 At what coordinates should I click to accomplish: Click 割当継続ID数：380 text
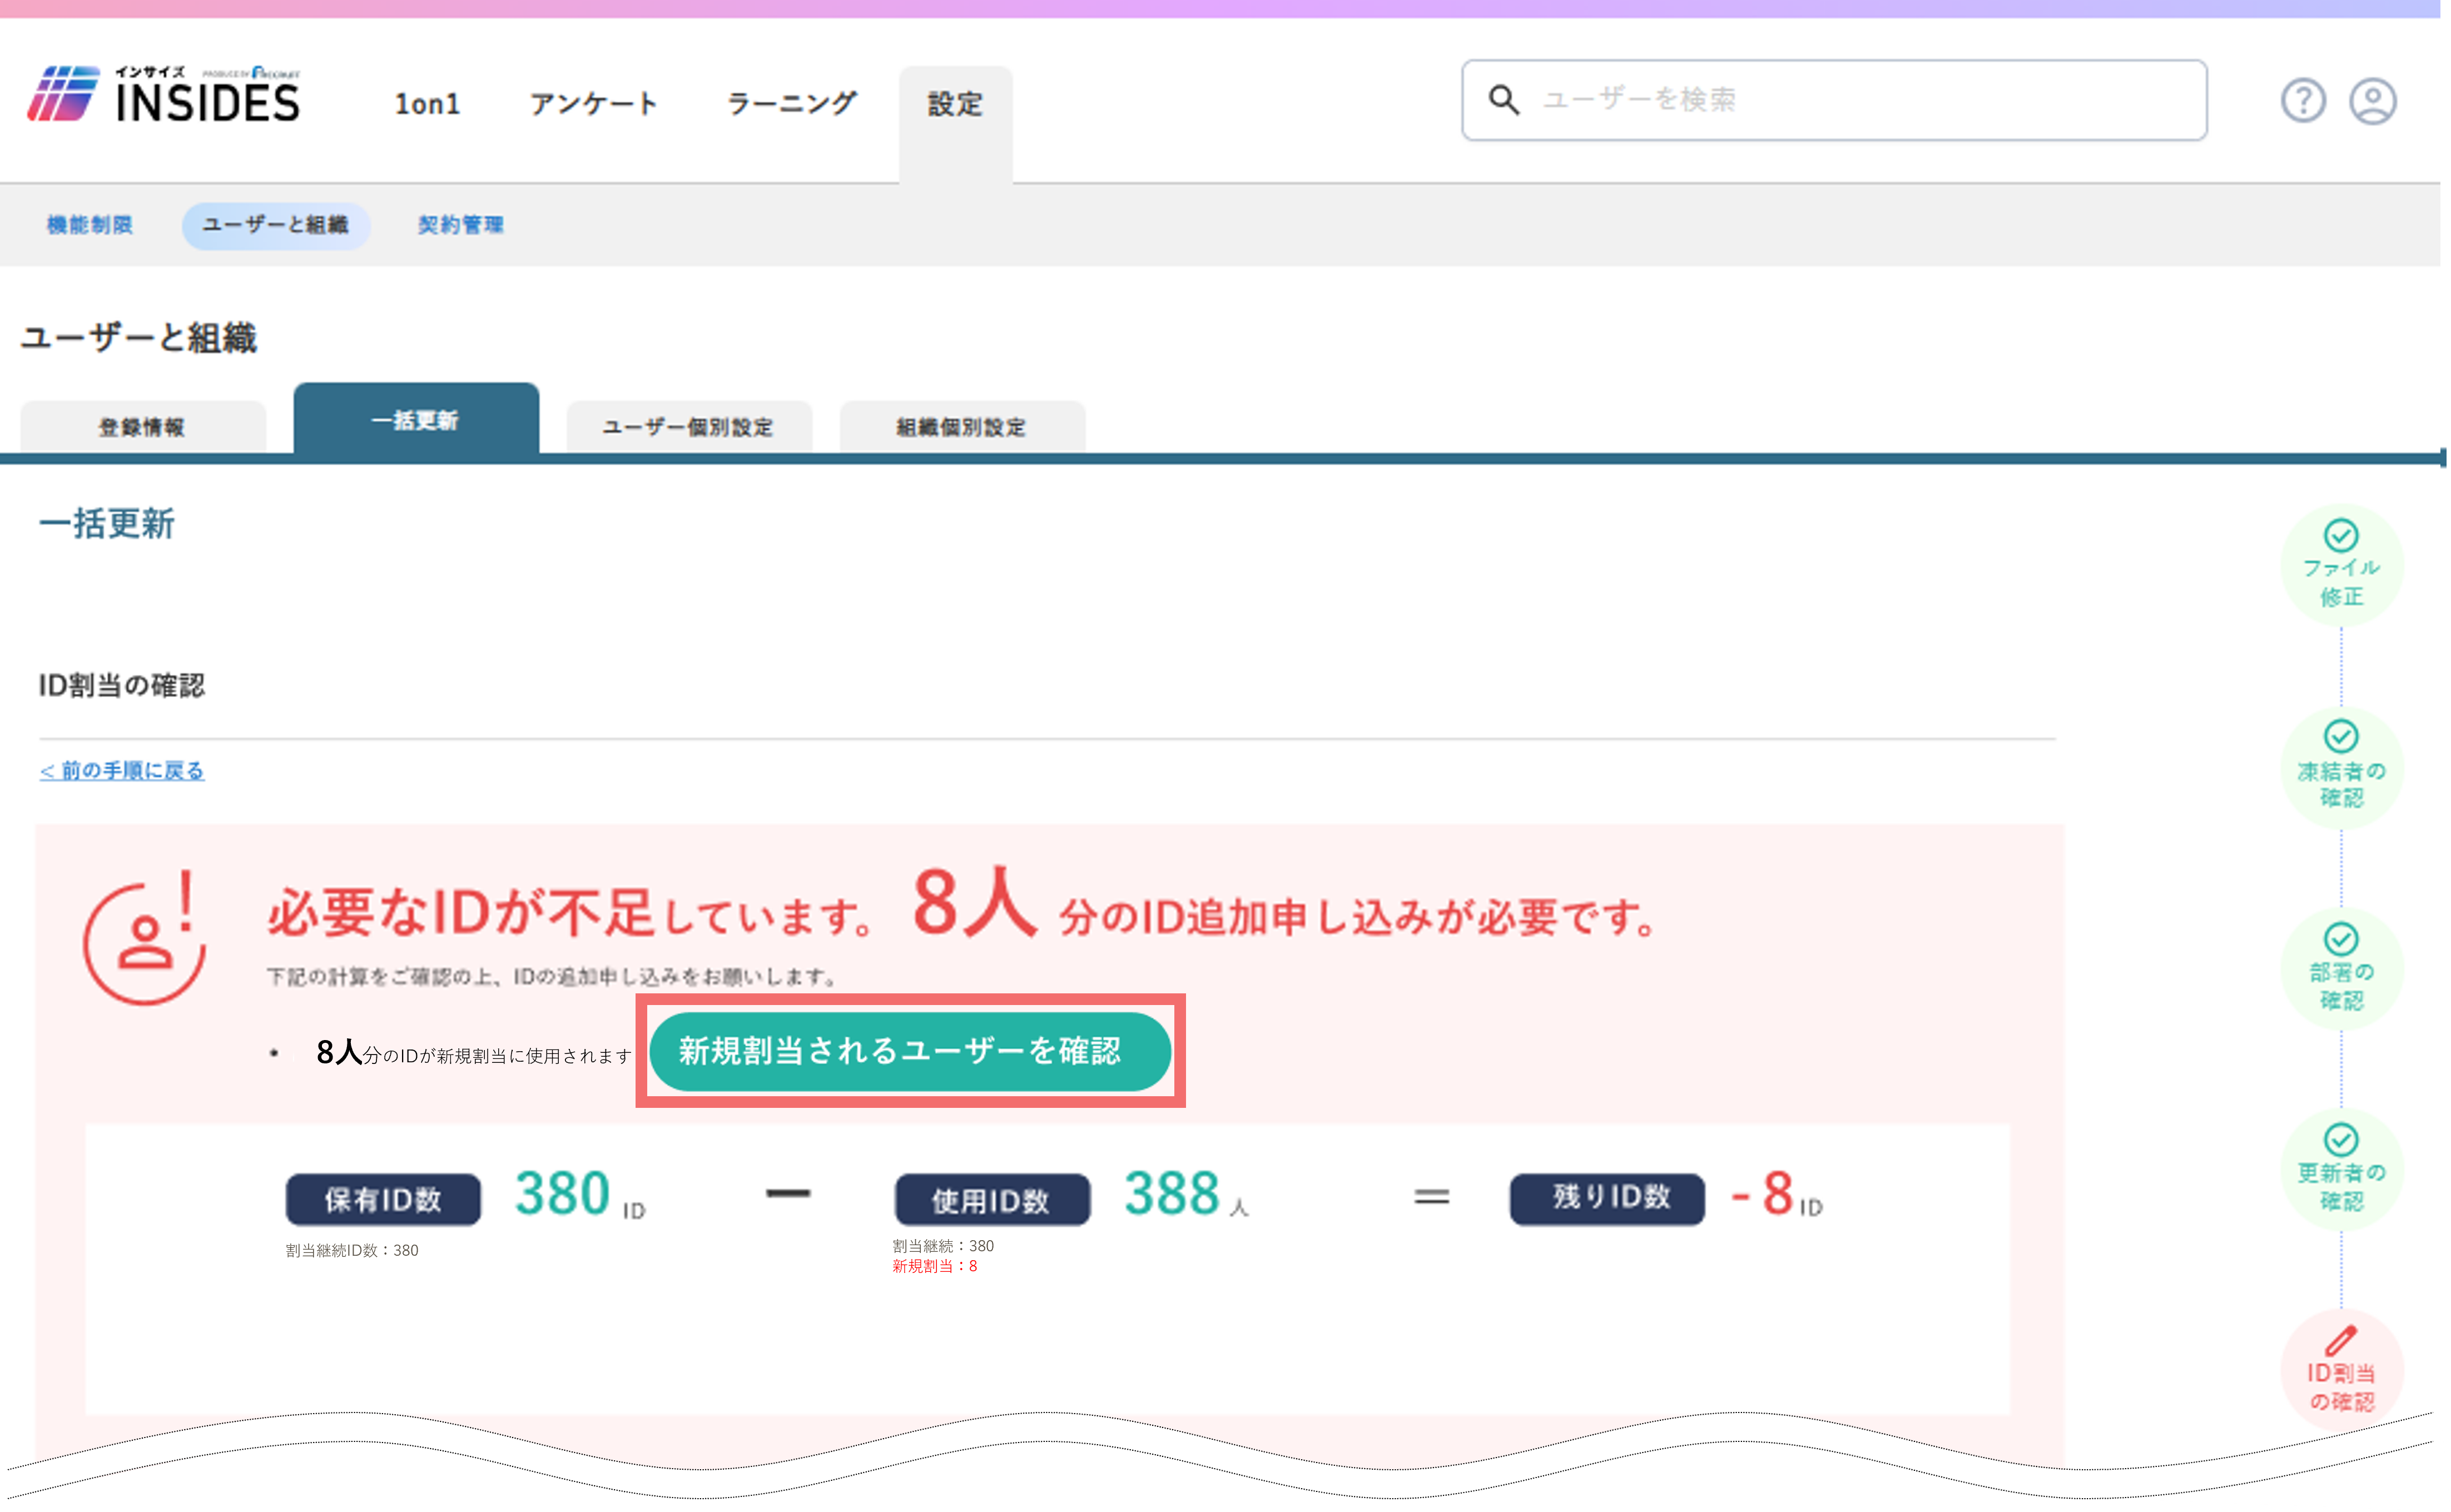click(x=352, y=1250)
